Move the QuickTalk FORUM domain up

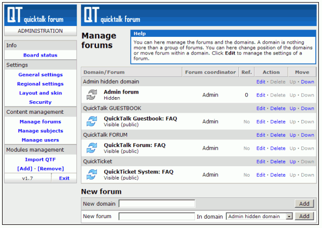293,135
